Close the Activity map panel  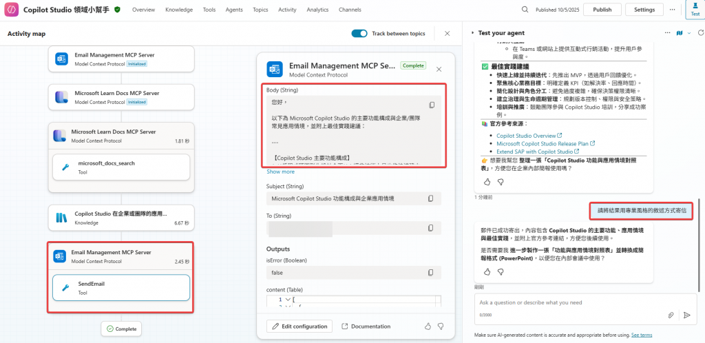tap(448, 33)
